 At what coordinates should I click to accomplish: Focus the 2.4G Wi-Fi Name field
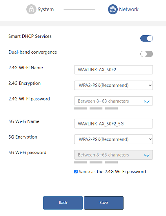click(x=114, y=70)
